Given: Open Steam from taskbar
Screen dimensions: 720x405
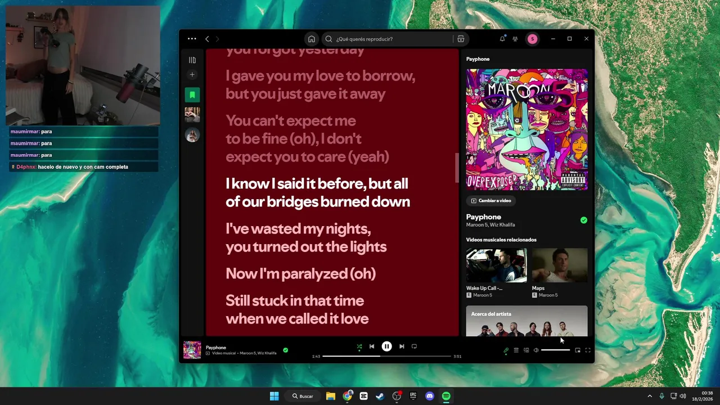Looking at the screenshot, I should point(380,396).
